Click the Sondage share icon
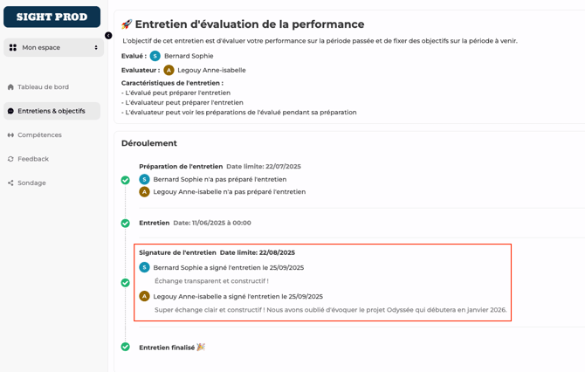This screenshot has width=585, height=372. coord(10,183)
